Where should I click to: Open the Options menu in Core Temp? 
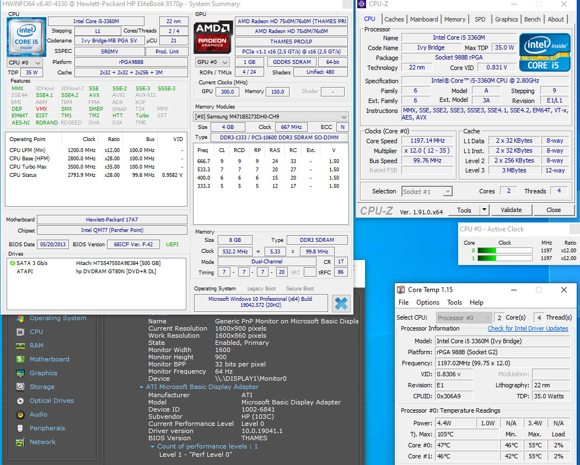pos(428,302)
